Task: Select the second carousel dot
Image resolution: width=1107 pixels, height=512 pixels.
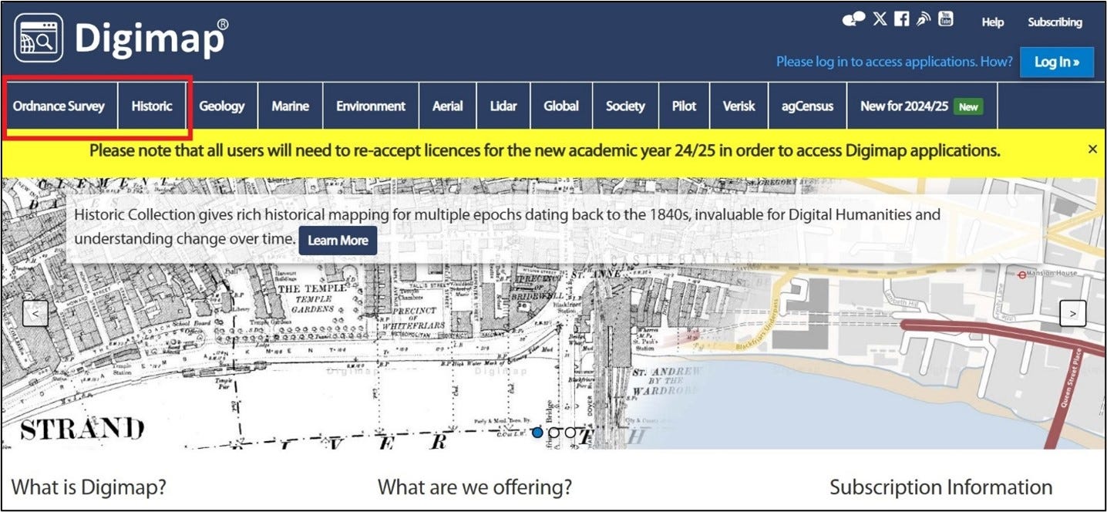Action: point(553,433)
